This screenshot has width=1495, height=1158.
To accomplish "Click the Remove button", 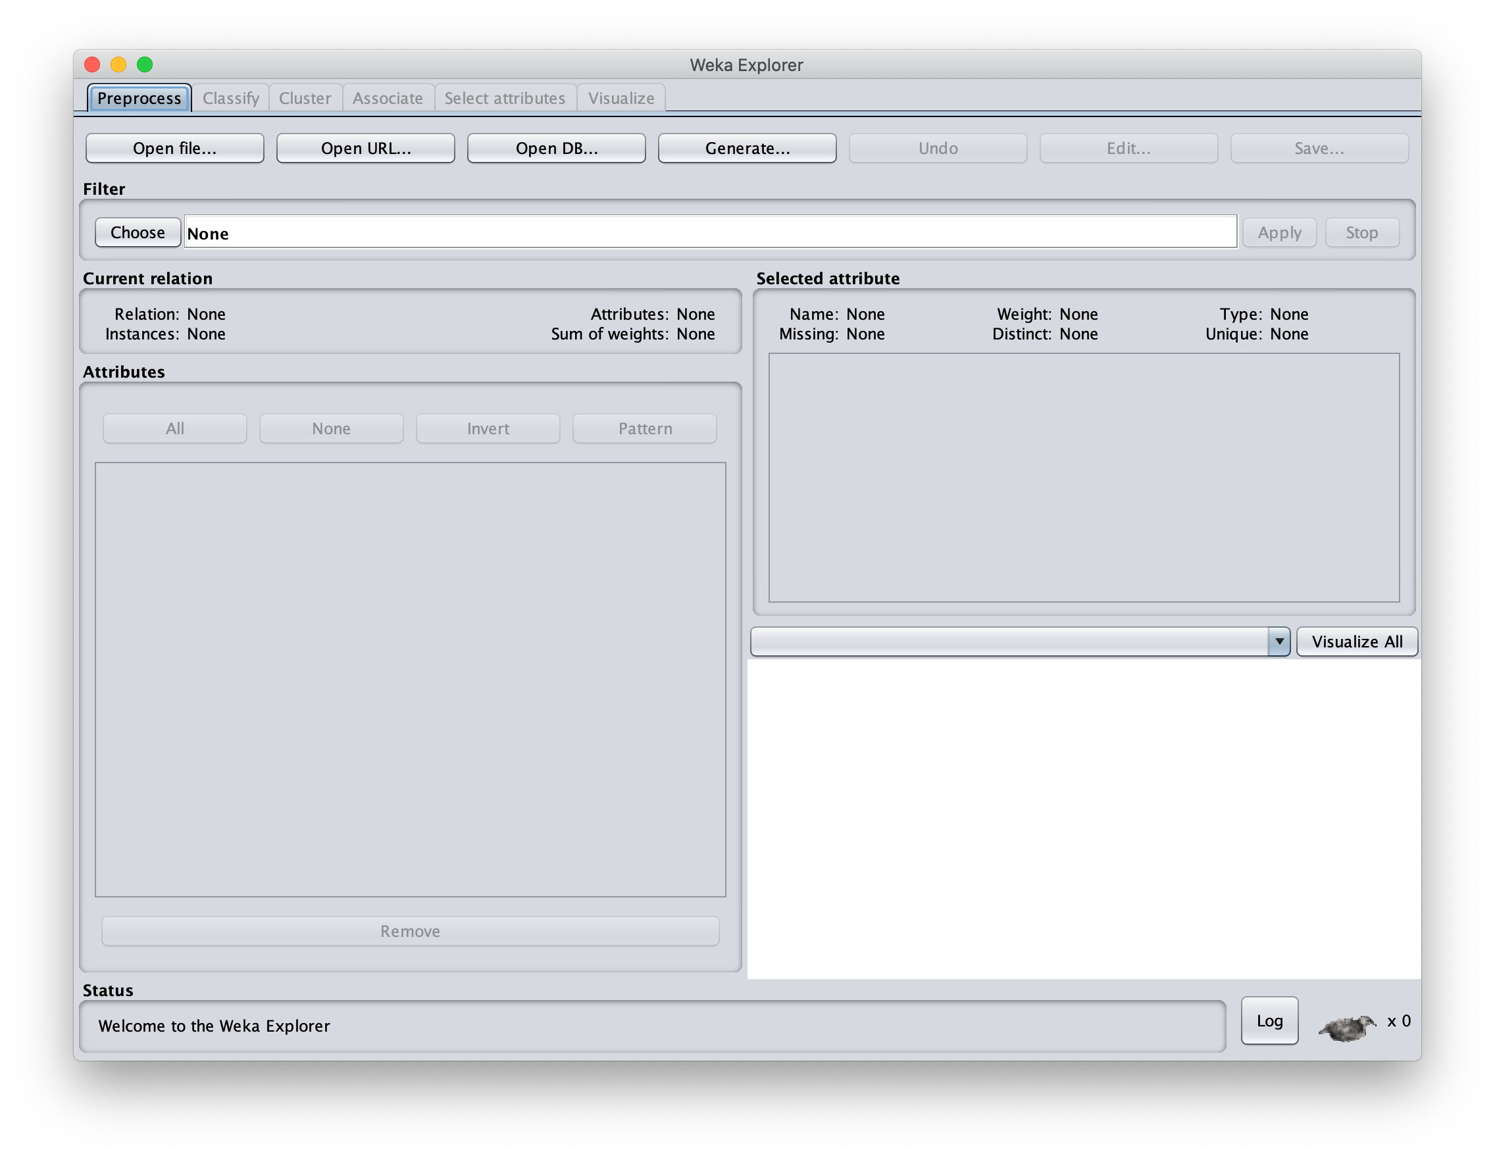I will coord(410,931).
